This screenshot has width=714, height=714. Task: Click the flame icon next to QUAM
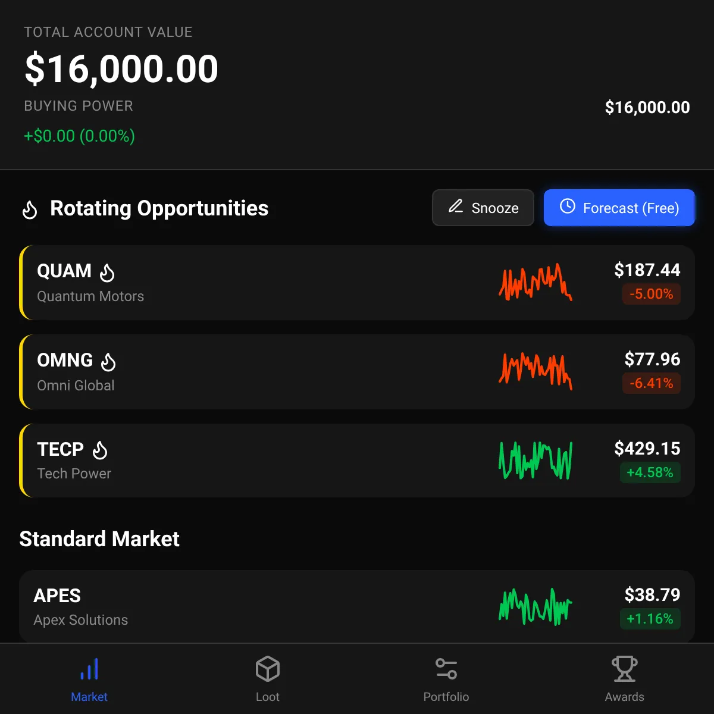107,273
